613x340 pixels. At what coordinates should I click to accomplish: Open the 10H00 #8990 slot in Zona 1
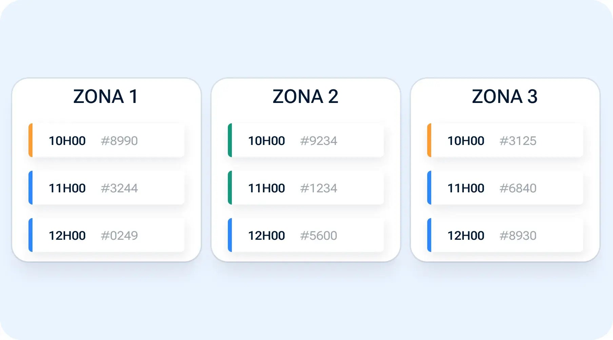click(x=106, y=140)
